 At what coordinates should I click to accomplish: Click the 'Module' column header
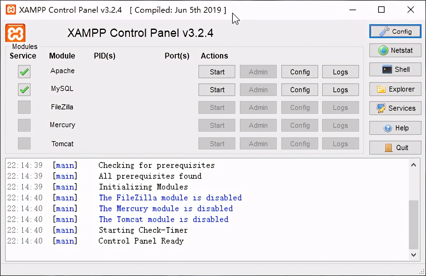[x=62, y=56]
